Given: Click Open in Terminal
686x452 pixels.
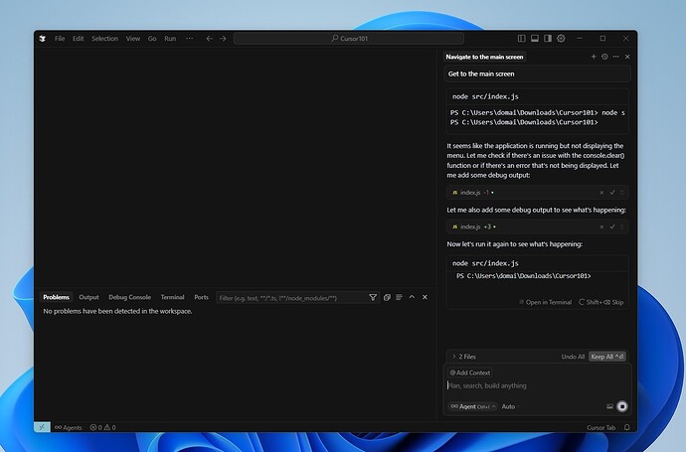Looking at the screenshot, I should [x=545, y=302].
